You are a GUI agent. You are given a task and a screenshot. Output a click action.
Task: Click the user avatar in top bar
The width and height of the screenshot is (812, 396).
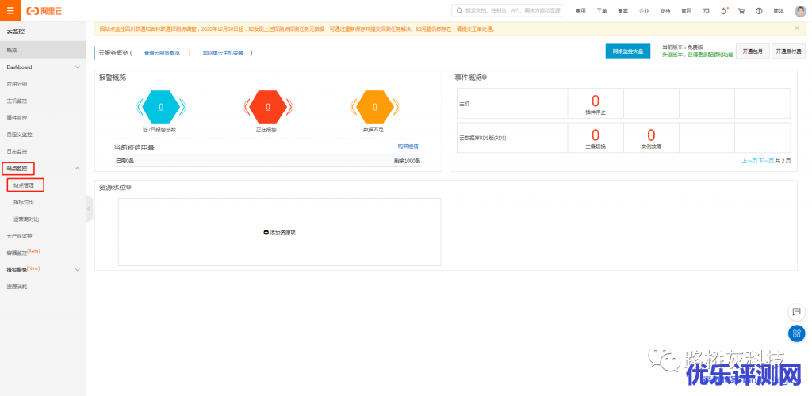tap(800, 11)
